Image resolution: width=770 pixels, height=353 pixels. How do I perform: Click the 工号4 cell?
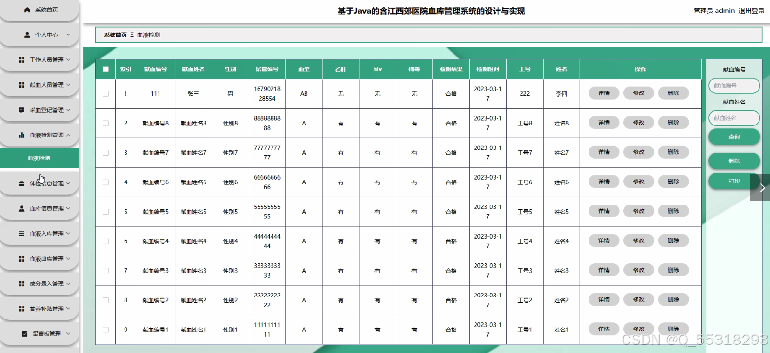[525, 241]
